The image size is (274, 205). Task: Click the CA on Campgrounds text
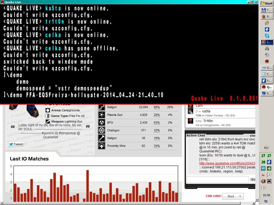tap(213, 125)
